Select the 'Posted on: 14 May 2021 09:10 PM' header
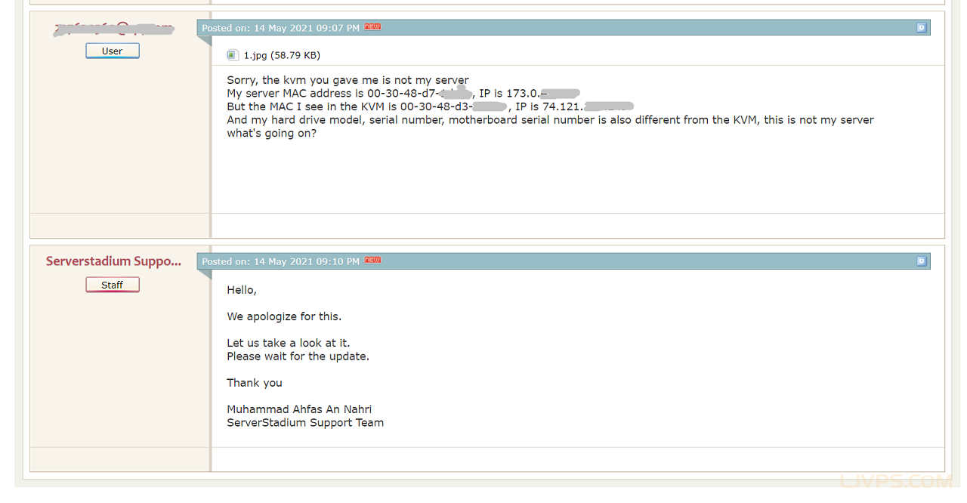This screenshot has width=967, height=503. point(280,261)
